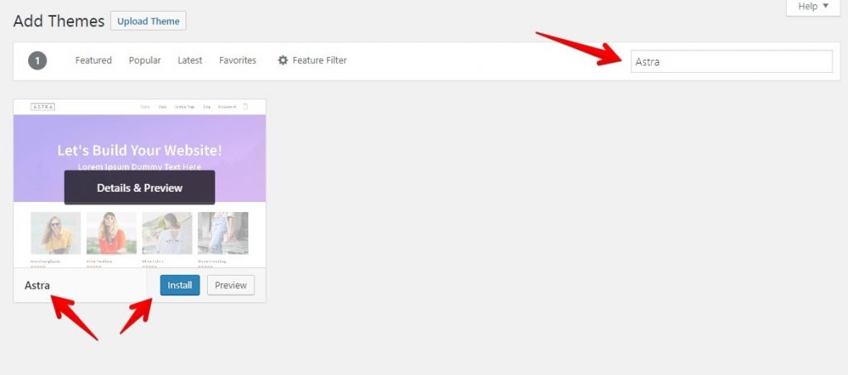Click the Astra theme name label

pos(37,286)
